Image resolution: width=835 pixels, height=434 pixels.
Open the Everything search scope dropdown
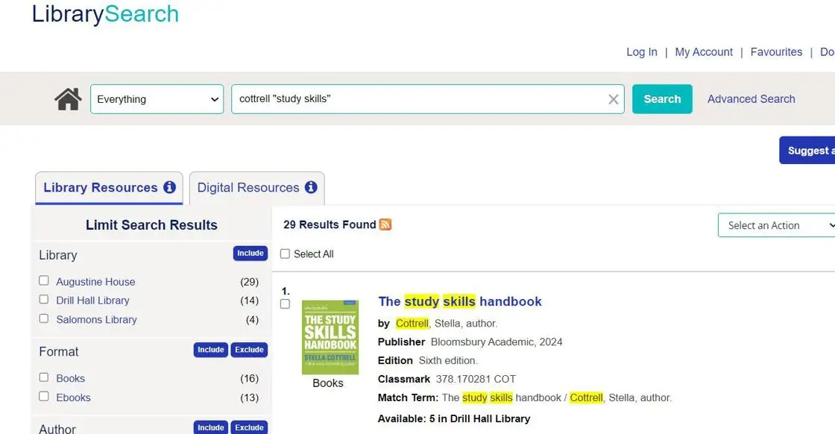pos(157,99)
